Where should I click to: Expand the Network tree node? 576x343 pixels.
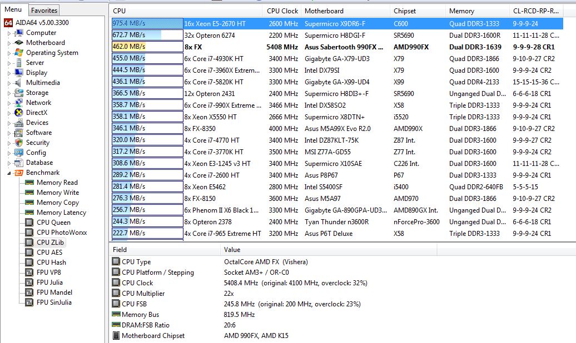(x=9, y=103)
